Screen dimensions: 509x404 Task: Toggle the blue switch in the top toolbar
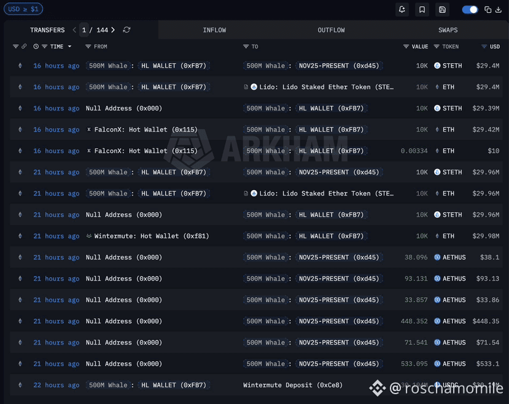click(470, 10)
